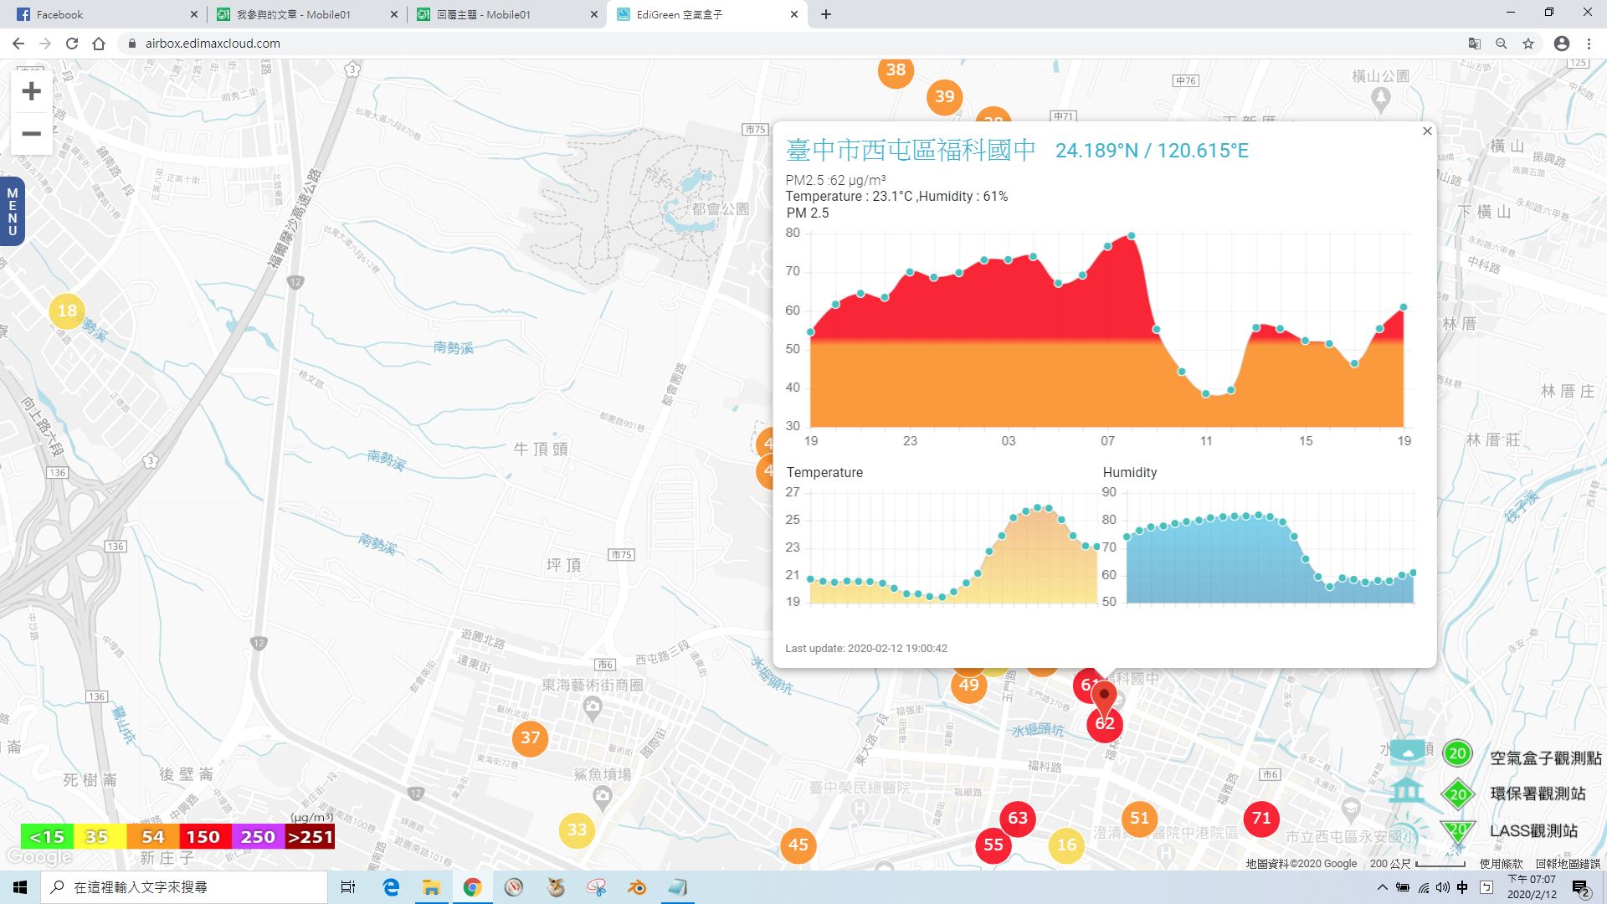
Task: Translate this page icon in address bar
Action: coord(1475,44)
